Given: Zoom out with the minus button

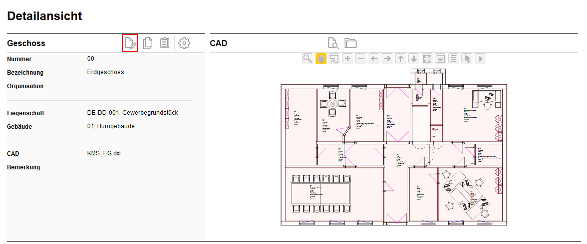Looking at the screenshot, I should (361, 59).
